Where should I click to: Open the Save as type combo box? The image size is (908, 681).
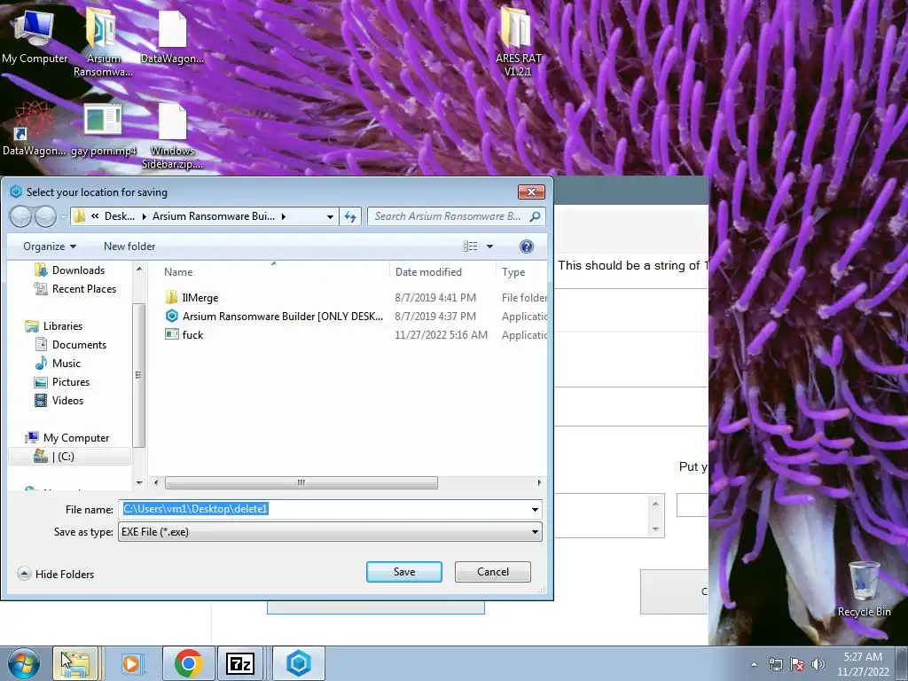coord(330,532)
